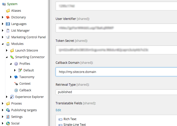The image size is (177, 126).
Task: Collapse the Profiles tree node
Action: (11, 64)
